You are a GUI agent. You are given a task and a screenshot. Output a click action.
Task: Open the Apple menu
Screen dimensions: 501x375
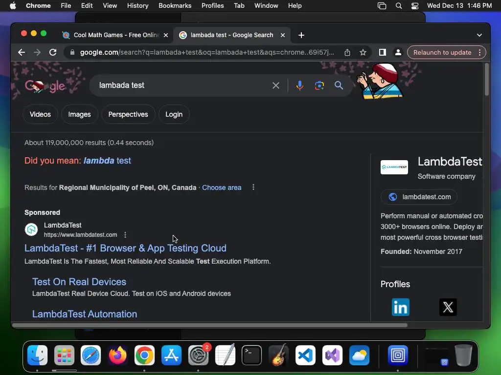(x=13, y=6)
